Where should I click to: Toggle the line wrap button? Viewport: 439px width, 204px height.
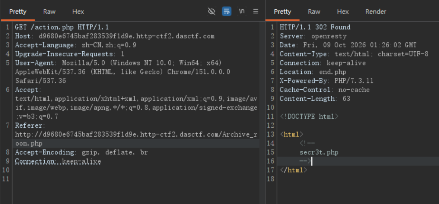226,12
